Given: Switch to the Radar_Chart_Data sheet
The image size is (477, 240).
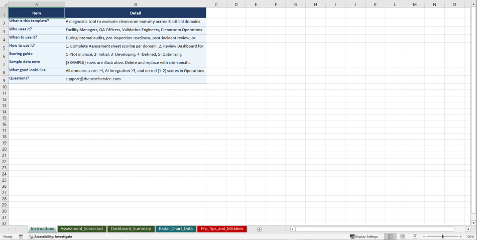Looking at the screenshot, I should (176, 229).
